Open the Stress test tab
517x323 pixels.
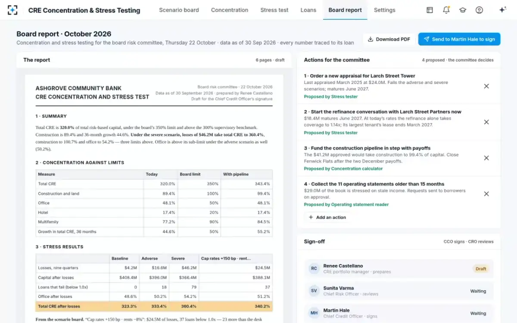point(274,10)
